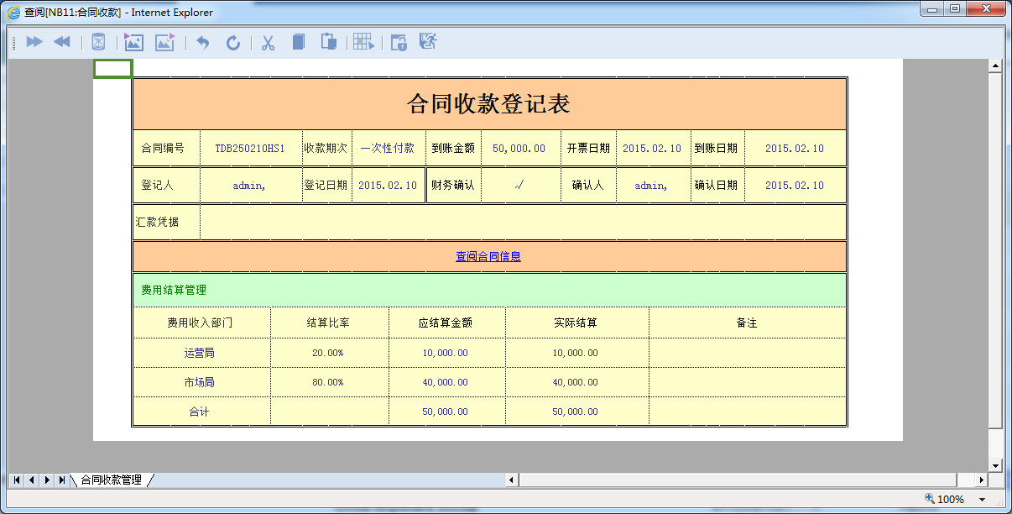Click the padlock document toolbar icon

click(x=399, y=43)
